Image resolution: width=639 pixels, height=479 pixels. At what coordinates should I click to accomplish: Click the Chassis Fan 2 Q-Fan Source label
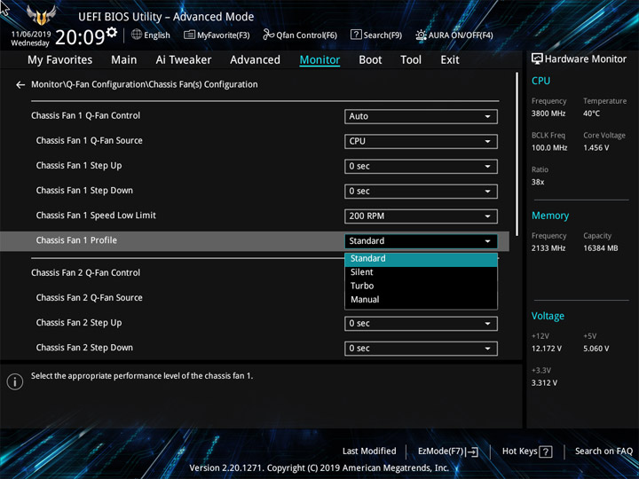[x=90, y=298]
